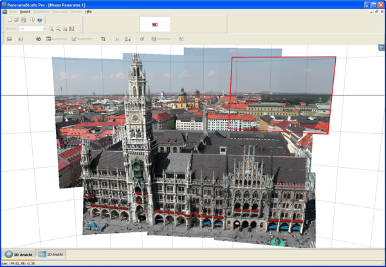Screen dimensions: 386x267
Task: Open the Ansicht zoom level dropdown
Action: [44, 29]
